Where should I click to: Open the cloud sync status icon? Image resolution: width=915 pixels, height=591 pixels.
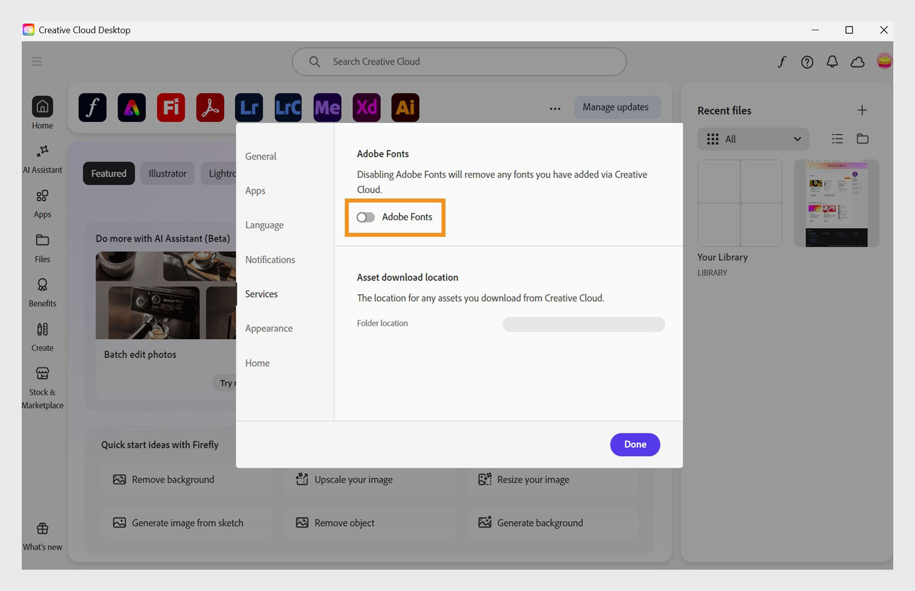857,62
